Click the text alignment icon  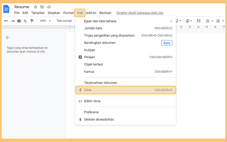click(x=188, y=21)
